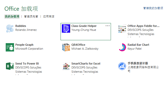The image size is (165, 109).
Task: Select the SmartCharts for Excel title
Action: [x=86, y=64]
